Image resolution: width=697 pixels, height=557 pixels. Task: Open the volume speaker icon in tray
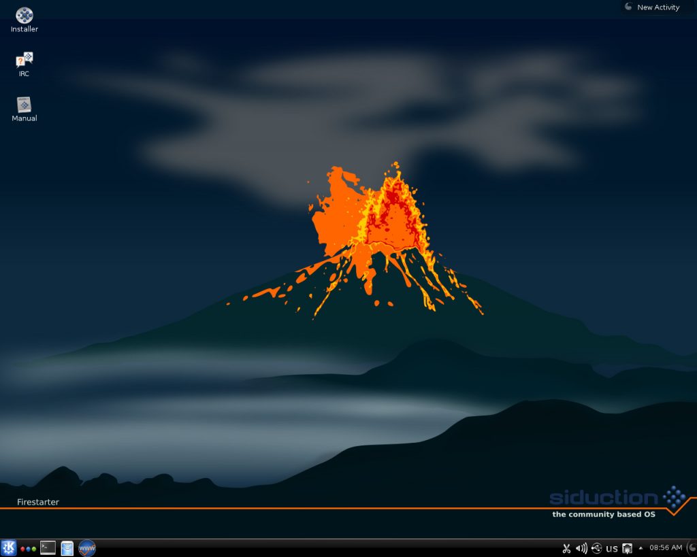[x=581, y=549]
